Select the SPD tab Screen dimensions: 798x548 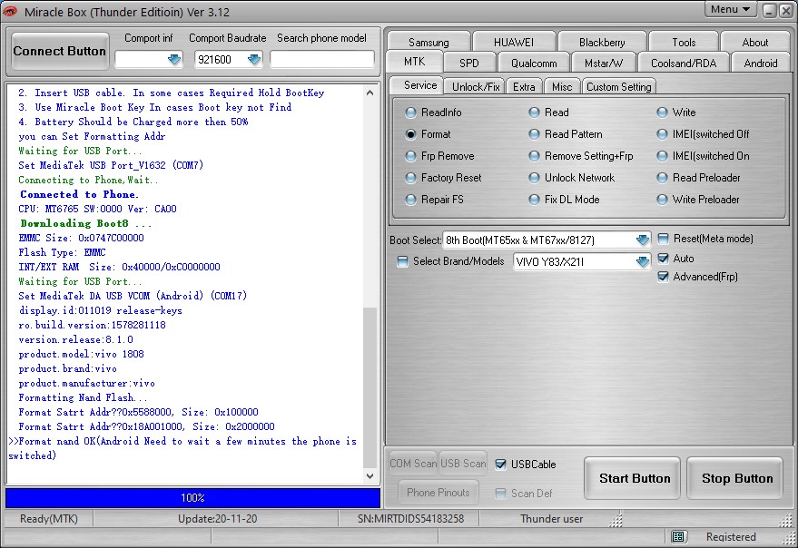pyautogui.click(x=468, y=64)
